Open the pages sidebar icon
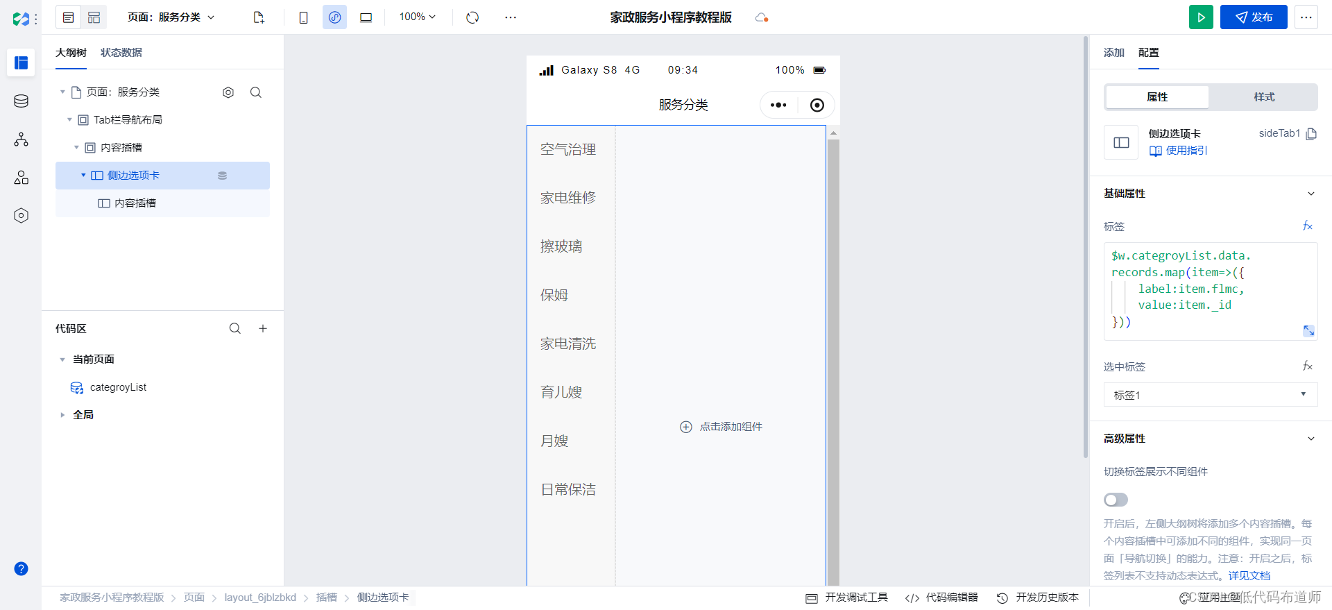 pos(21,63)
